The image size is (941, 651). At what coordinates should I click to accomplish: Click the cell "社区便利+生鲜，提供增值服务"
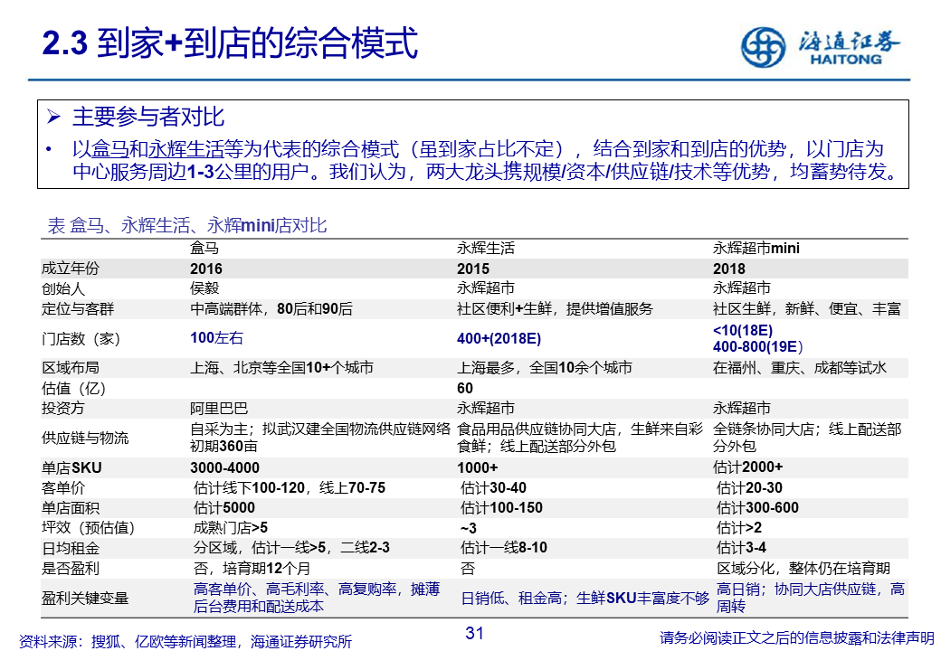555,308
